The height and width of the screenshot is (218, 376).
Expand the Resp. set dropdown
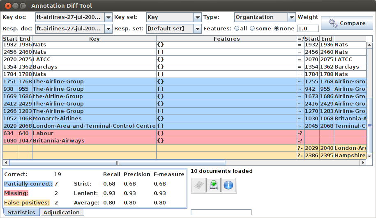click(x=198, y=29)
